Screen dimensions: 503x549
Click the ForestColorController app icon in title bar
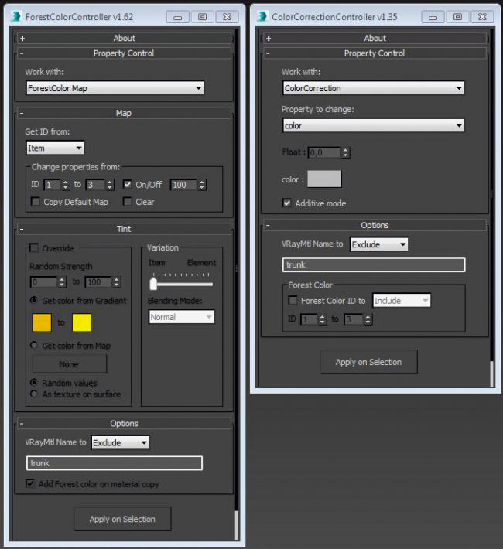click(16, 16)
